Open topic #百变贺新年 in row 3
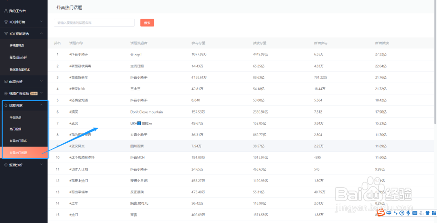This screenshot has height=223, width=437. 79,77
